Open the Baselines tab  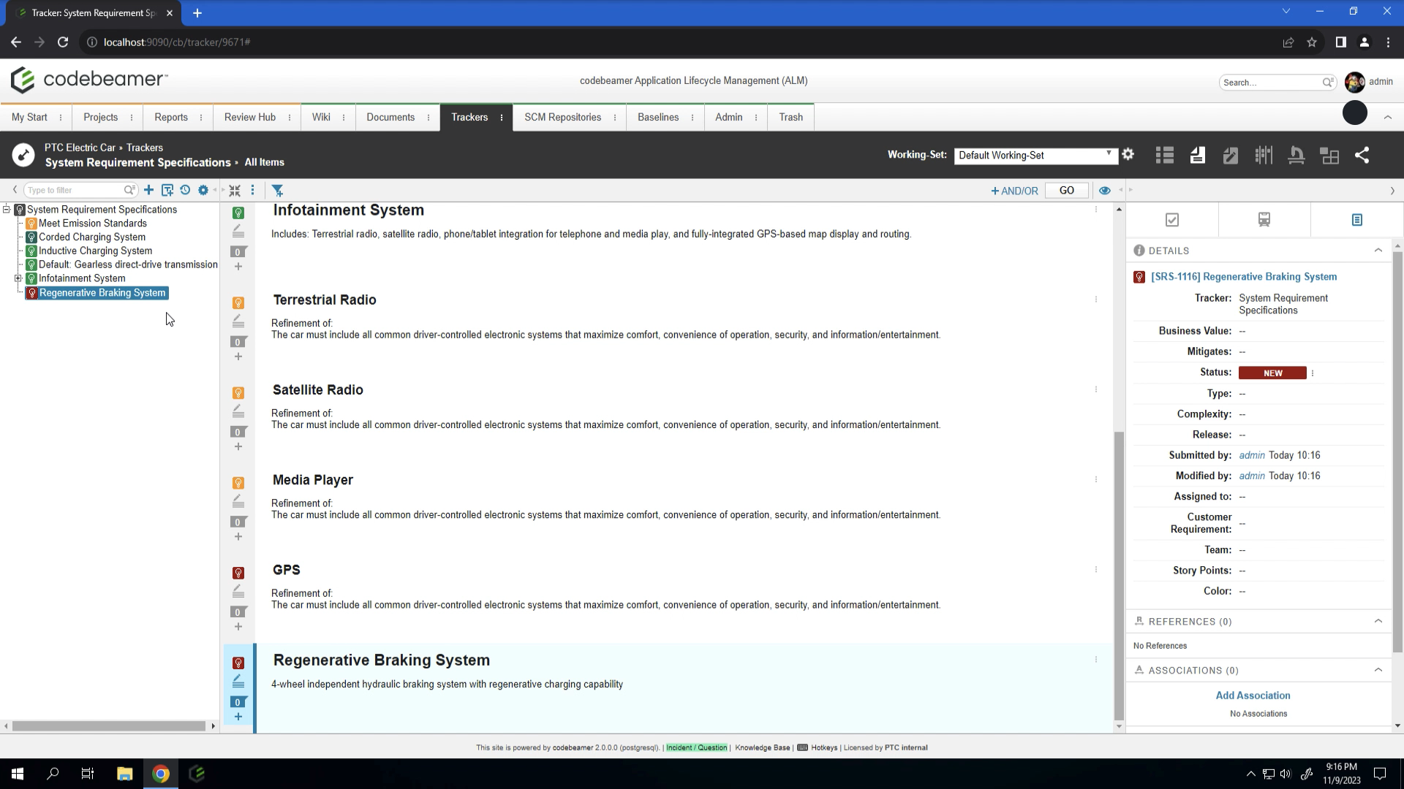coord(658,118)
